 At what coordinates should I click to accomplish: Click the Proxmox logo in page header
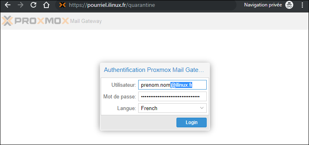click(35, 21)
